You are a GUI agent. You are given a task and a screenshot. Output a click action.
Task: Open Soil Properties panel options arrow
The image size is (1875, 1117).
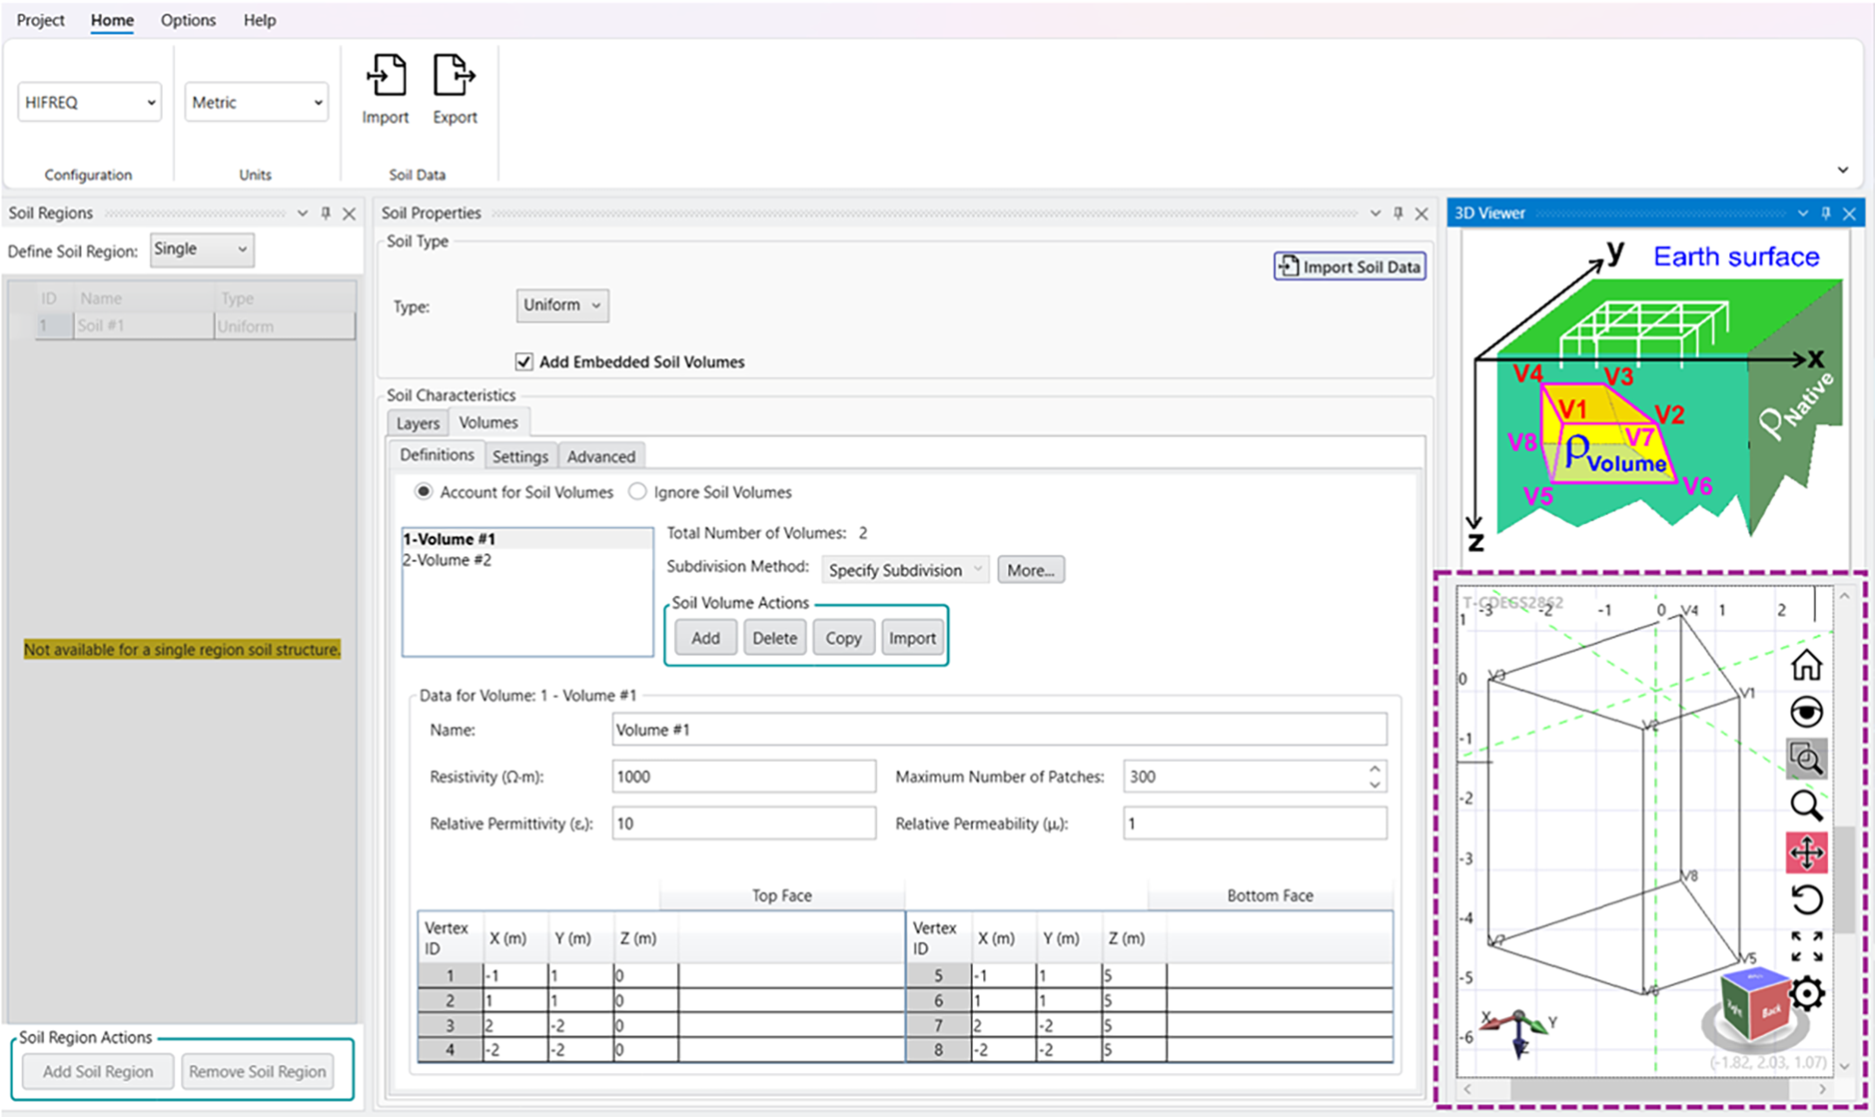pyautogui.click(x=1375, y=214)
